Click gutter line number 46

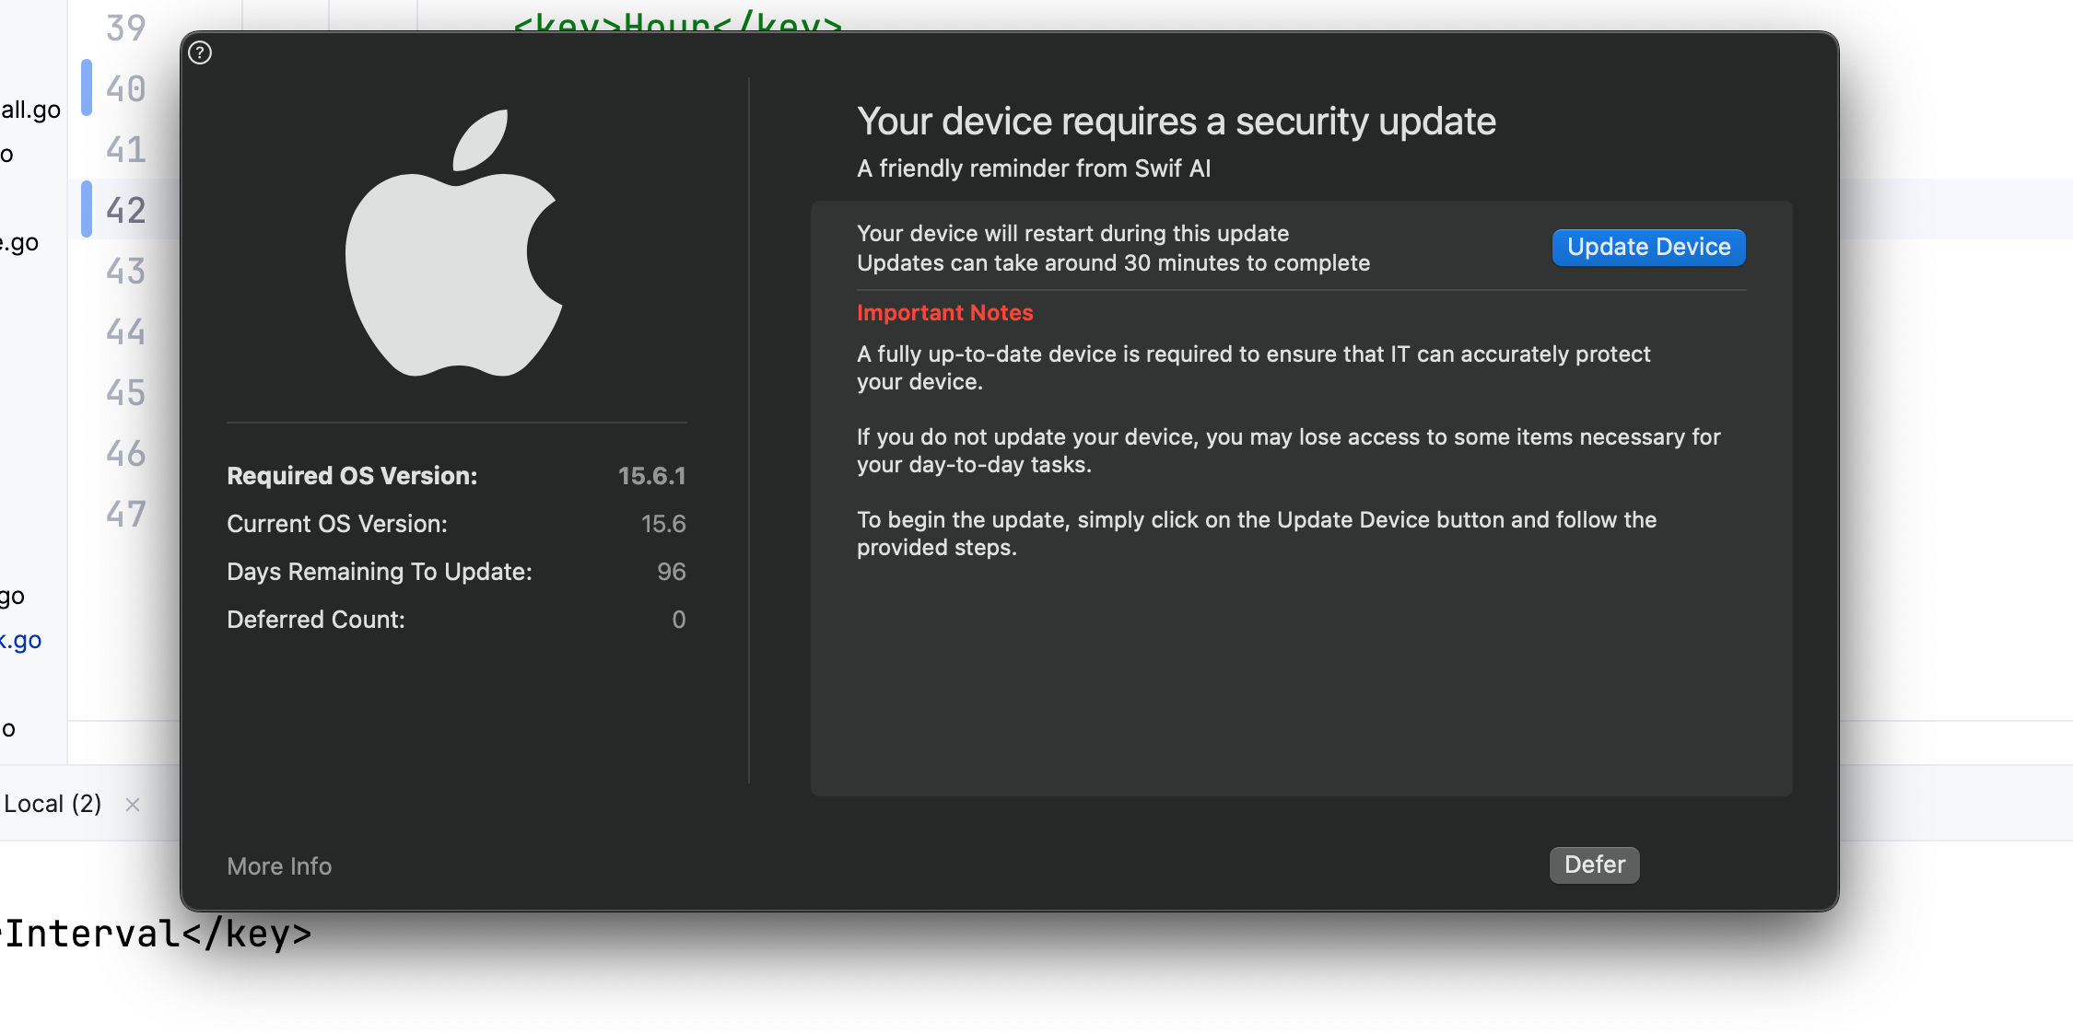click(x=126, y=454)
